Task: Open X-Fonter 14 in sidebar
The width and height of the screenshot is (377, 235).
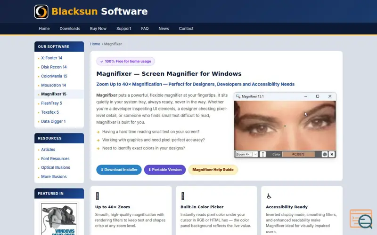Action: (51, 58)
